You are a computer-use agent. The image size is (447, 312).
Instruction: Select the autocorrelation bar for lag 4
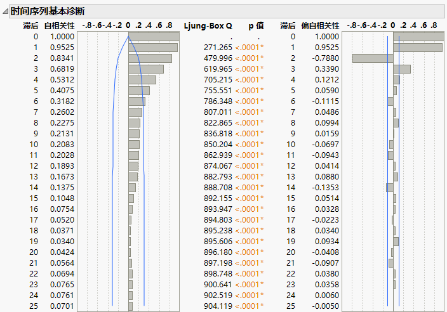[142, 80]
